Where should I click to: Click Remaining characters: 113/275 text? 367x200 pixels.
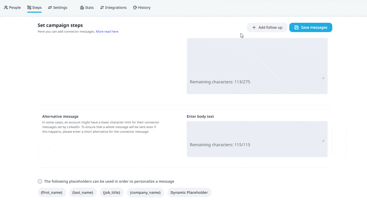click(220, 82)
